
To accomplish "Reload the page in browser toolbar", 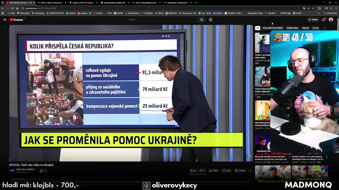I will (12, 8).
